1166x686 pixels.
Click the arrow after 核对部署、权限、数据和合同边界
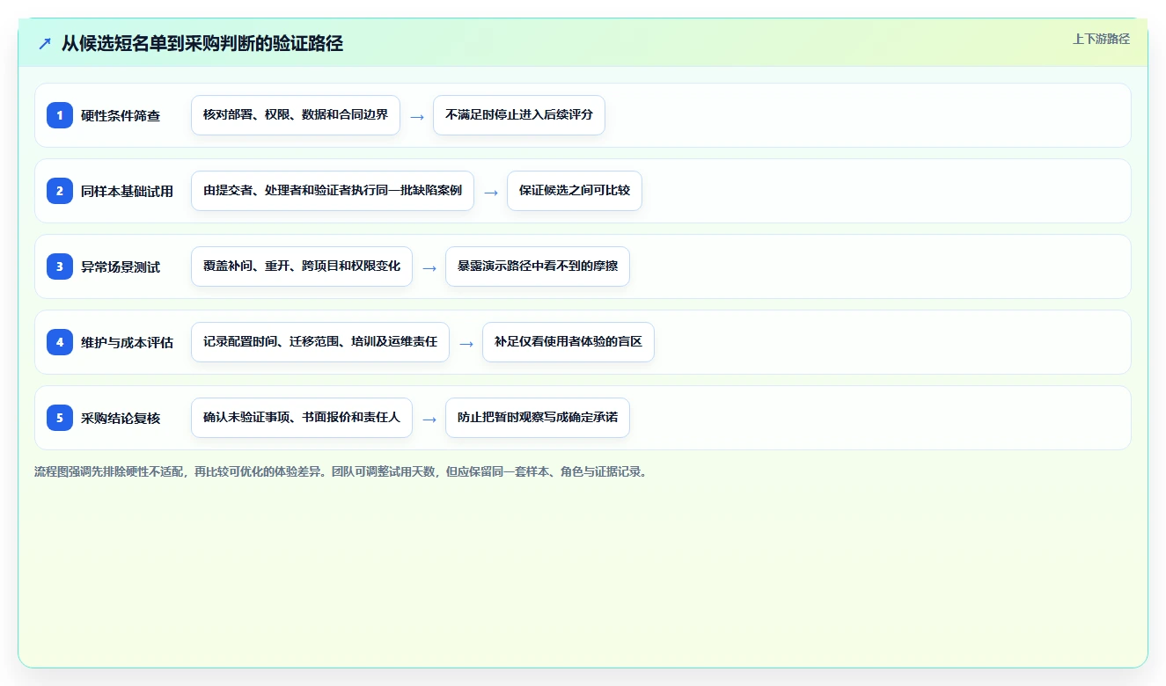coord(417,116)
